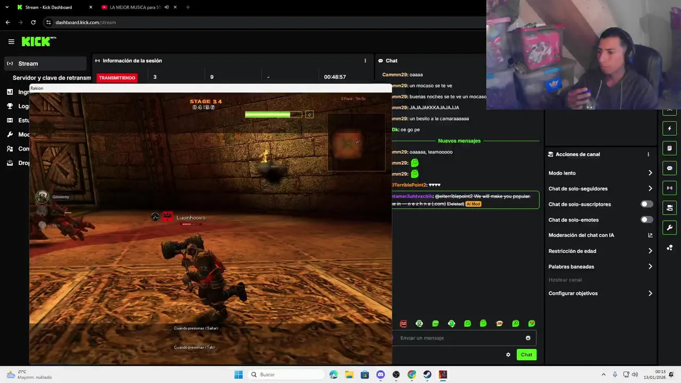Toggle Chat de solo-suscriptores switch
This screenshot has height=383, width=681.
tap(646, 204)
